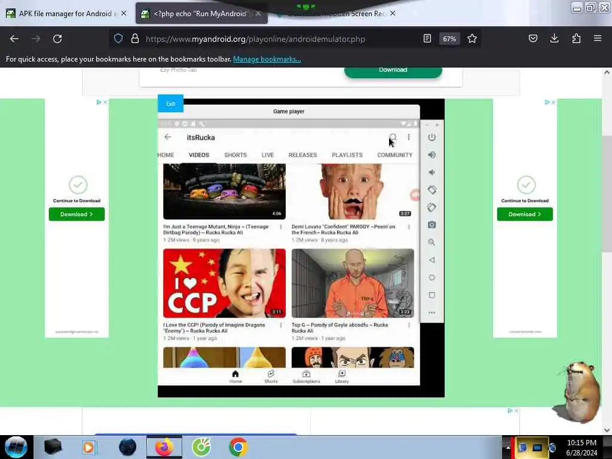Click the emulator rotate left icon
The height and width of the screenshot is (459, 612).
(x=432, y=190)
